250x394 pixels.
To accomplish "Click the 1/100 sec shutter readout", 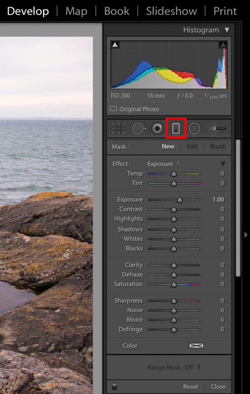I will tap(216, 96).
